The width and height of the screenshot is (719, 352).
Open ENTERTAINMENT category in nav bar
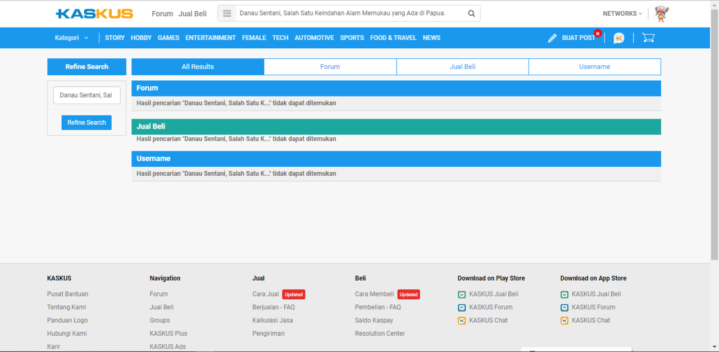pyautogui.click(x=211, y=38)
